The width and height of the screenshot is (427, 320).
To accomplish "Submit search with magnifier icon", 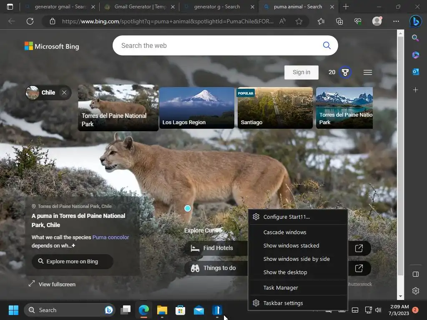I will click(x=327, y=45).
